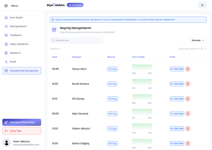Delete Derya Altun with the trash icon
This screenshot has height=150, width=212.
[188, 69]
